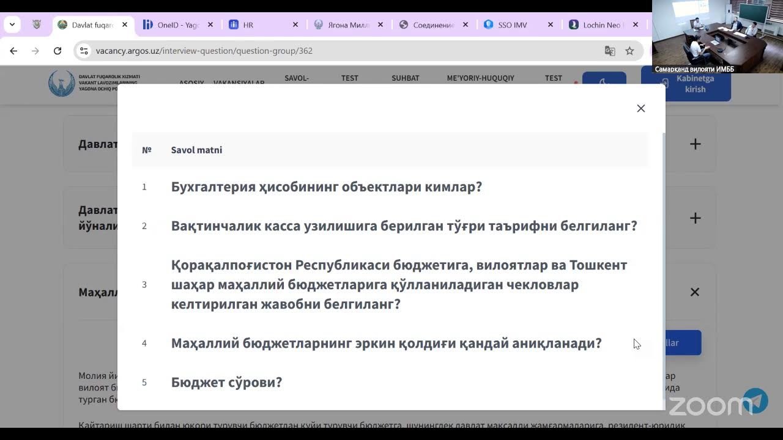The image size is (783, 440).
Task: Close the Ягона Милл tab
Action: pyautogui.click(x=380, y=25)
